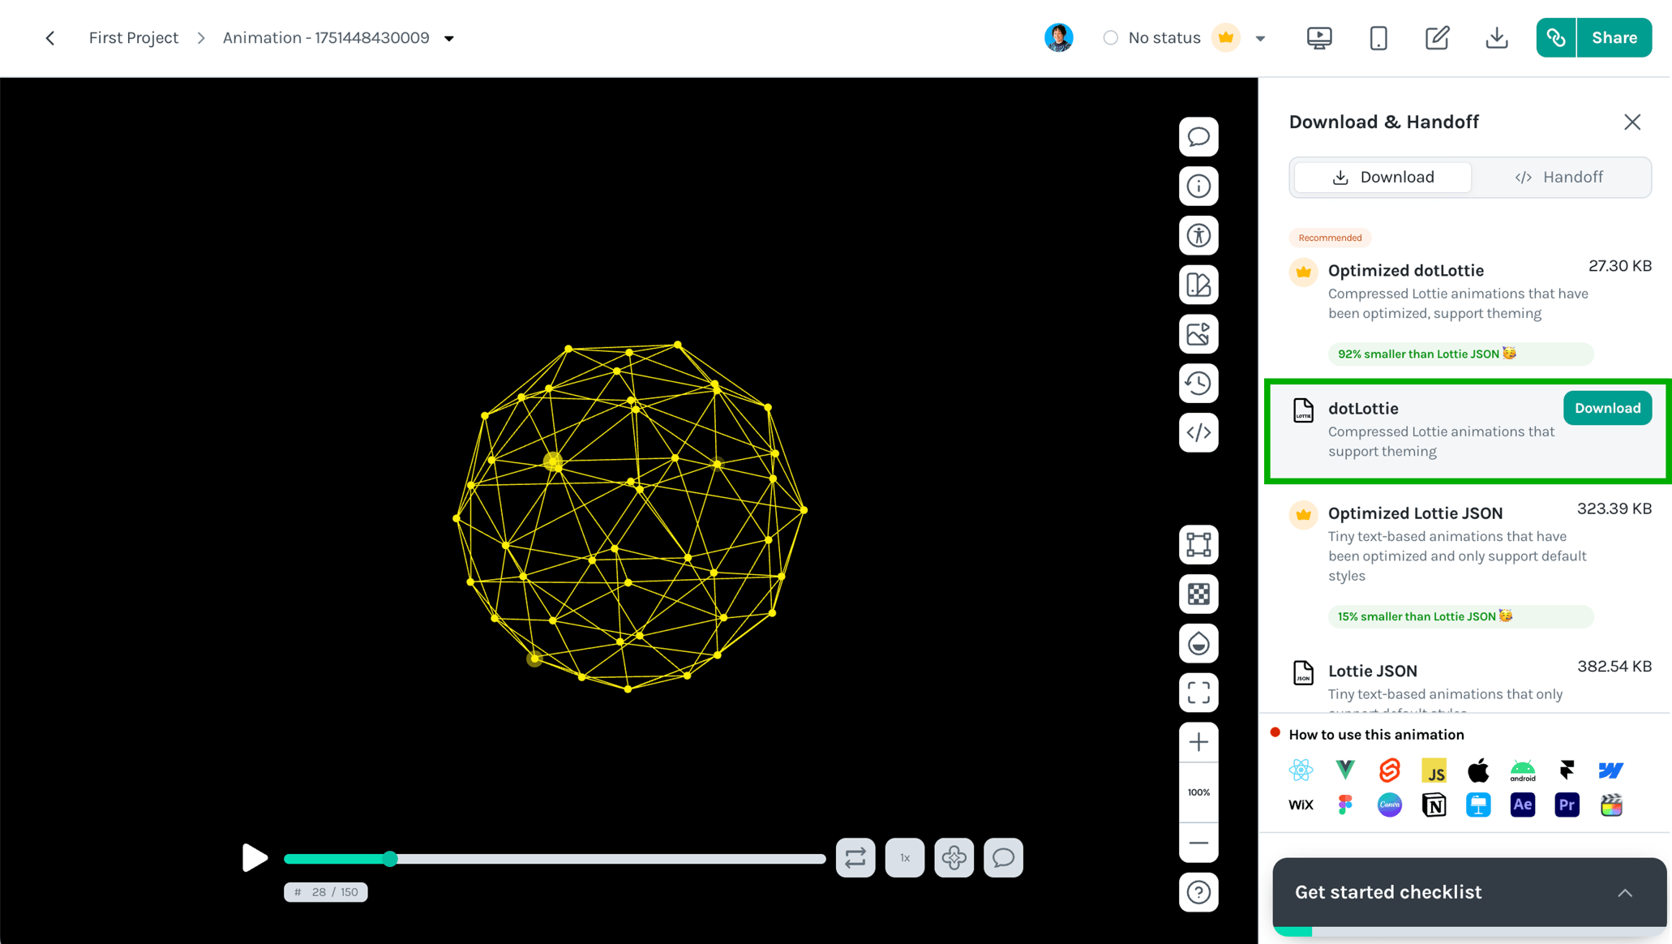Switch to the Handoff tab

pyautogui.click(x=1558, y=178)
